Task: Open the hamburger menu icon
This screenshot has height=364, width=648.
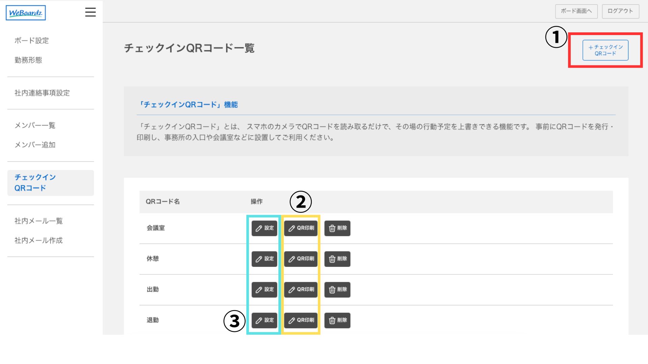Action: click(90, 12)
